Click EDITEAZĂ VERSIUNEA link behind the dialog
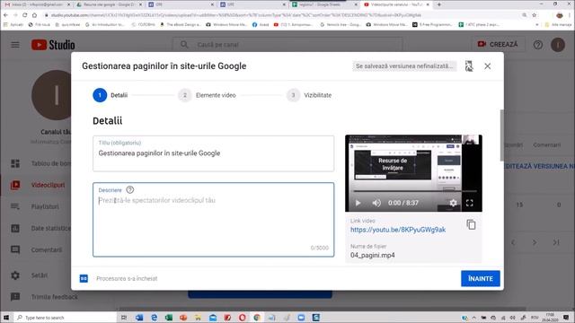The width and height of the screenshot is (575, 323). (x=539, y=166)
